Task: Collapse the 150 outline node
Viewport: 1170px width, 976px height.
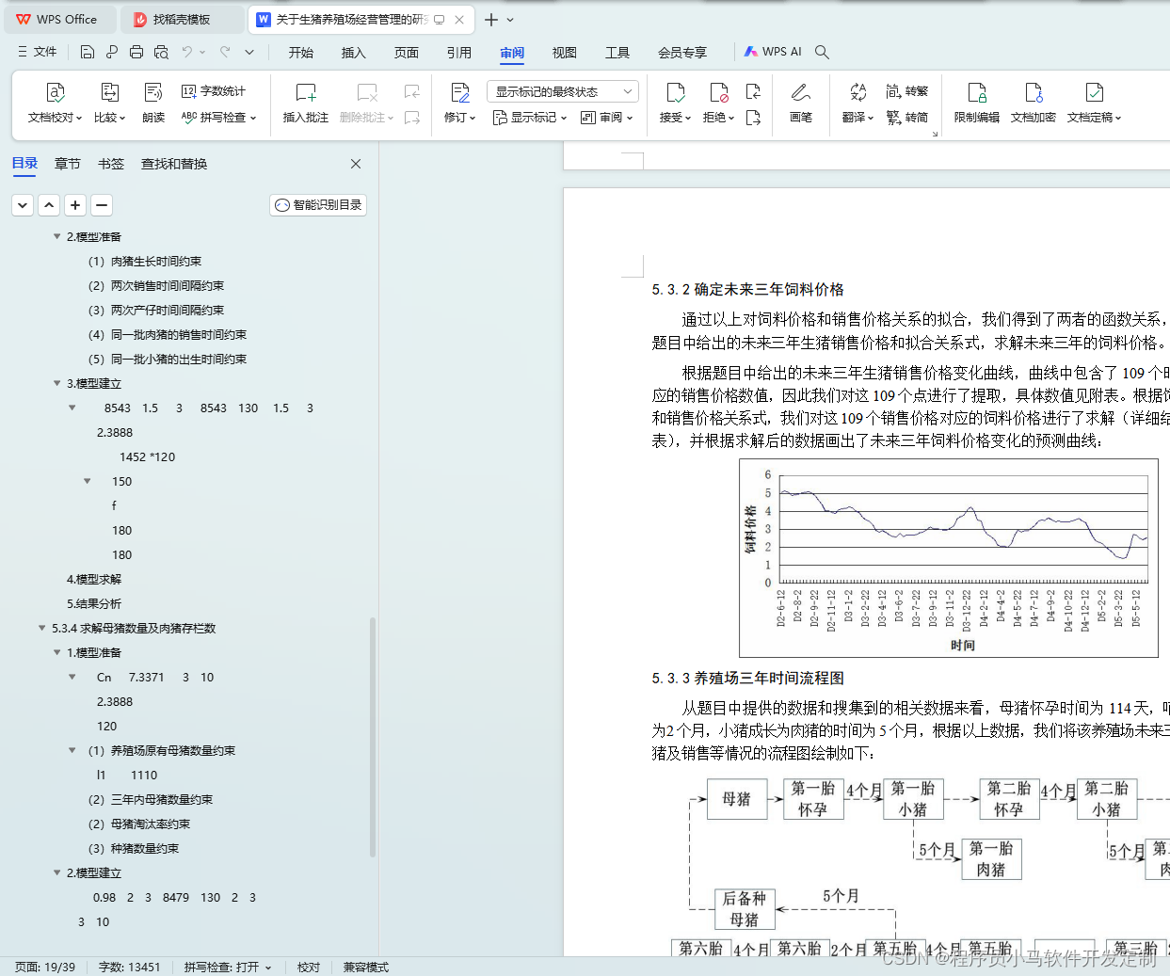Action: [x=87, y=481]
